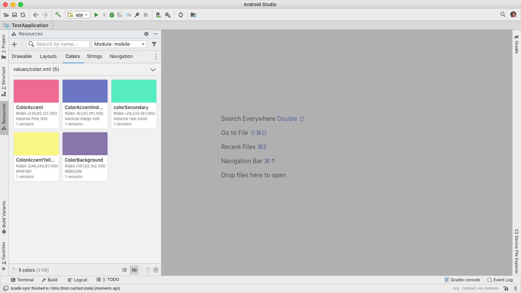
Task: Click the Search by name field
Action: coord(58,44)
